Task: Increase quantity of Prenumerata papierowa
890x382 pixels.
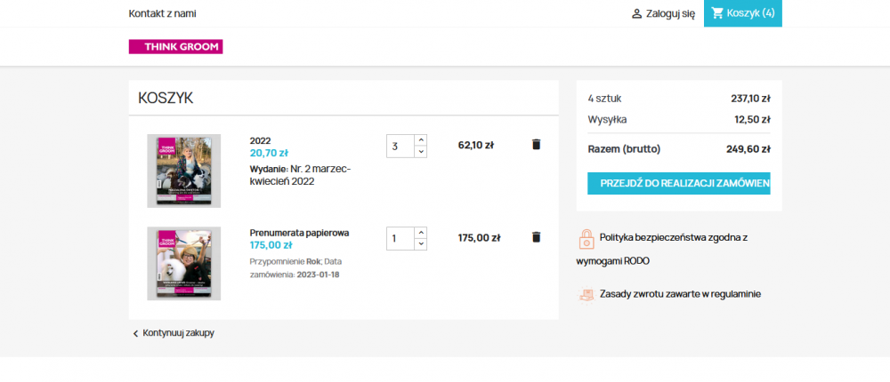Action: point(421,233)
